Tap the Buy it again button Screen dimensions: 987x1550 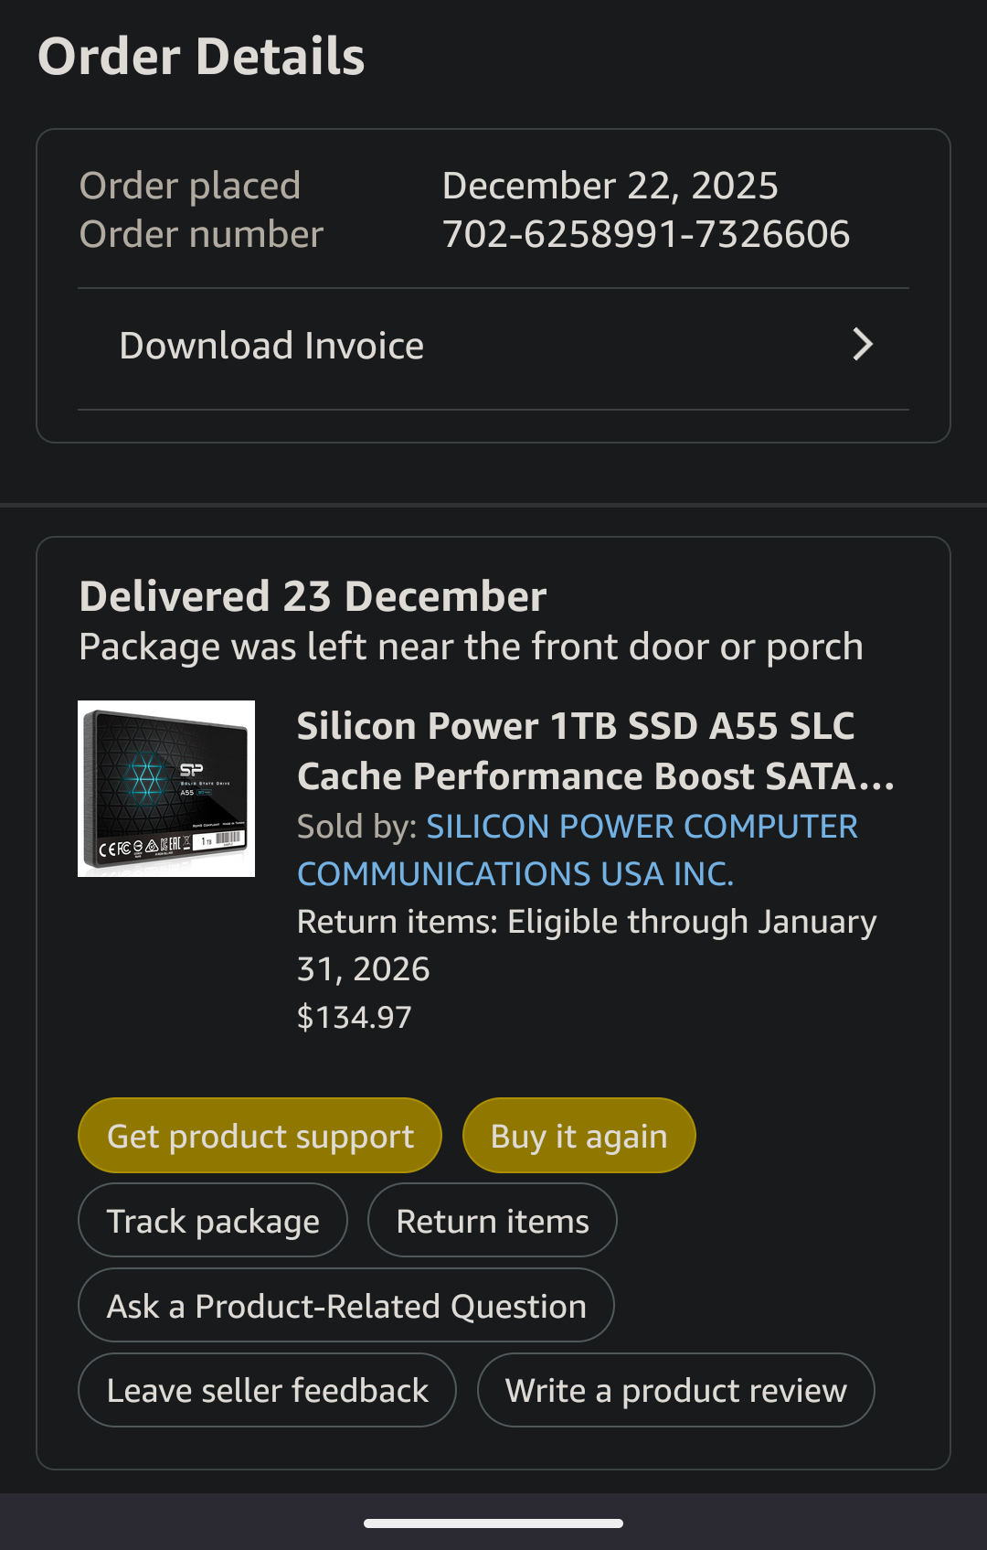pyautogui.click(x=578, y=1136)
